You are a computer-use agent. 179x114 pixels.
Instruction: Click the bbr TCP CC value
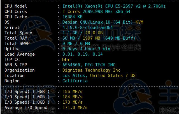click(66, 60)
